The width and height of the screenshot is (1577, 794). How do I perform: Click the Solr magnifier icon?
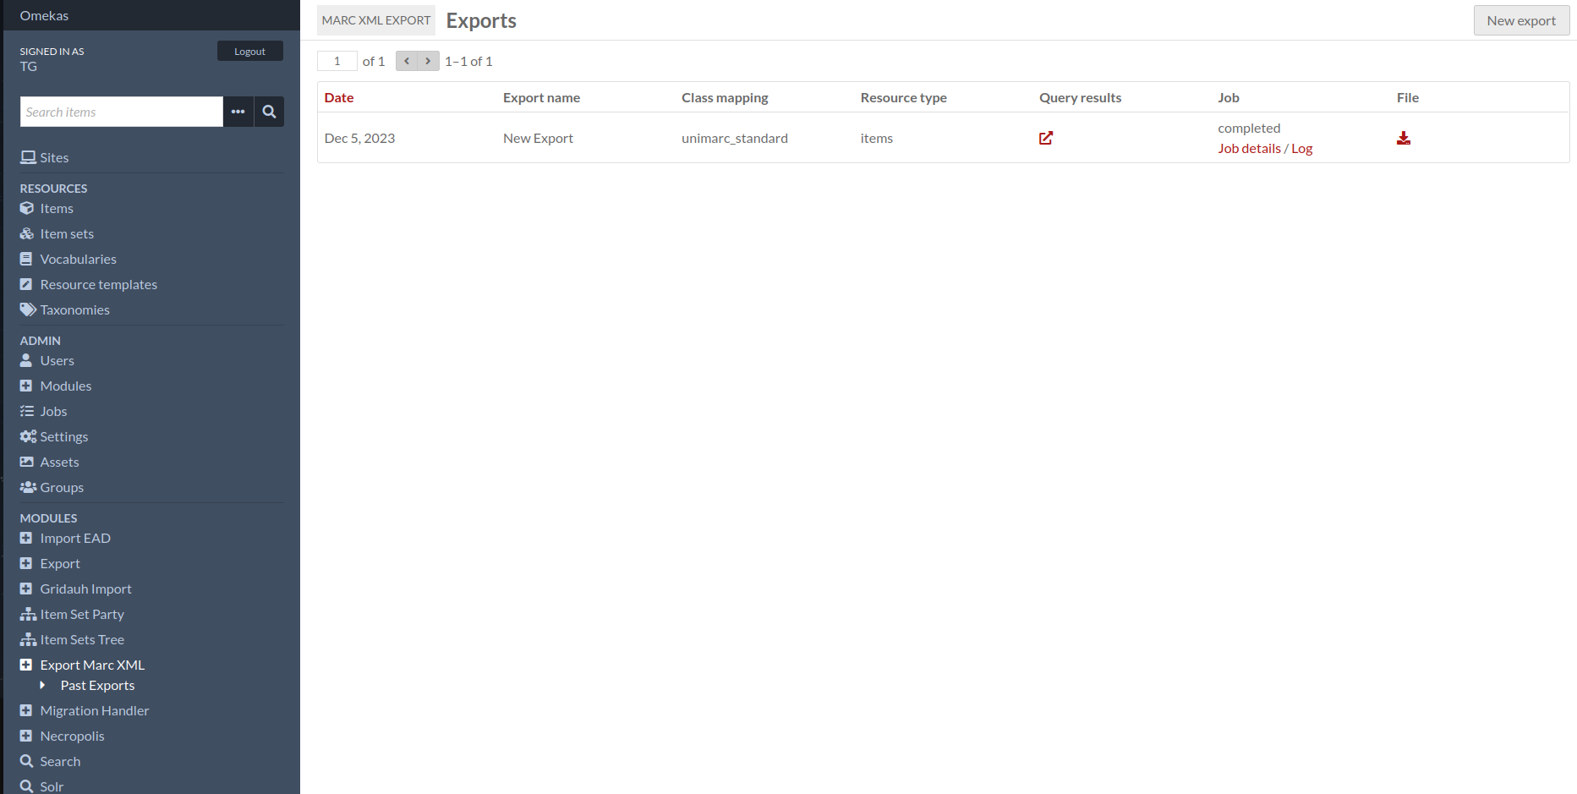[x=27, y=786]
